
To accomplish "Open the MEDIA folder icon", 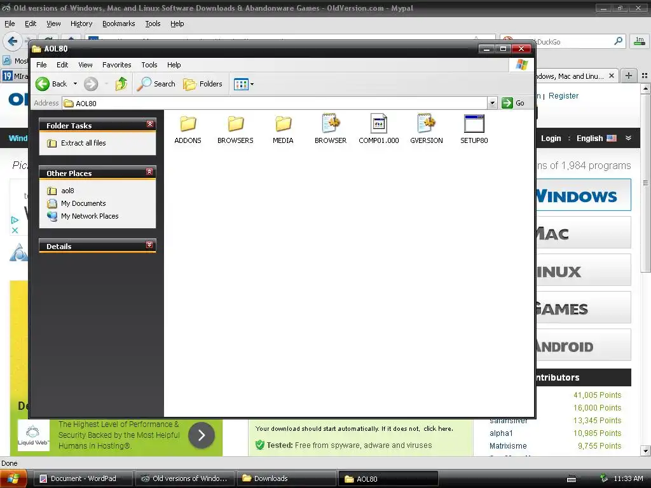I will tap(283, 124).
